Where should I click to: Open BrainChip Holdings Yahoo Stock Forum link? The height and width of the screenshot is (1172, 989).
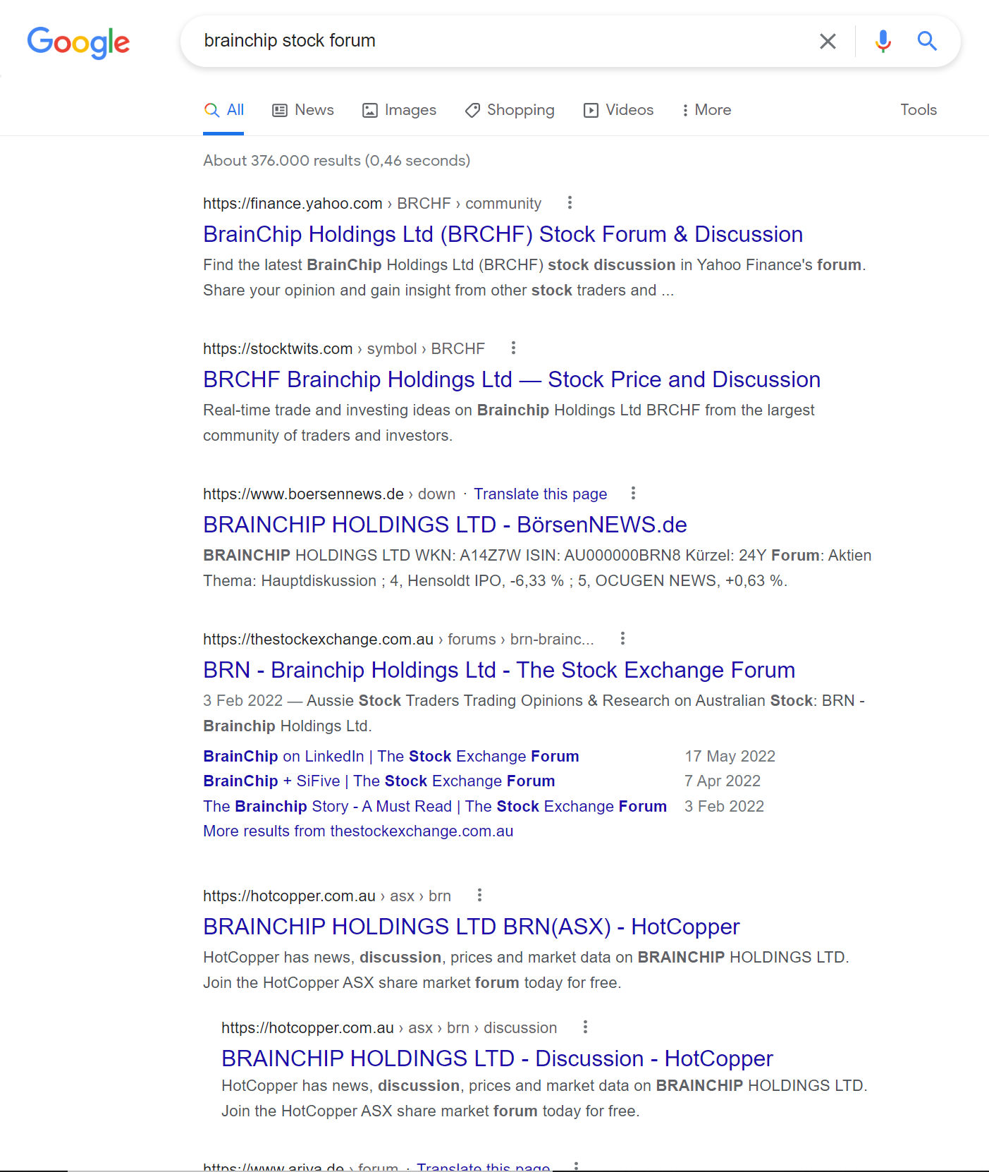click(x=503, y=234)
